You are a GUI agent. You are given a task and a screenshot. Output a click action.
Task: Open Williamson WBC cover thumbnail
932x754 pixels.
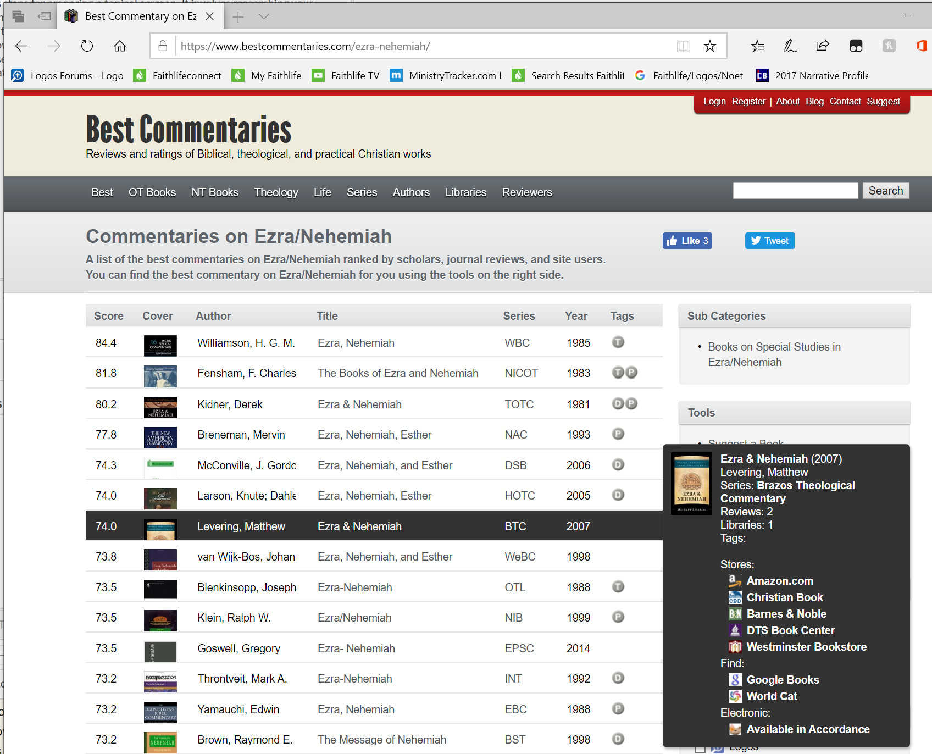pos(160,346)
